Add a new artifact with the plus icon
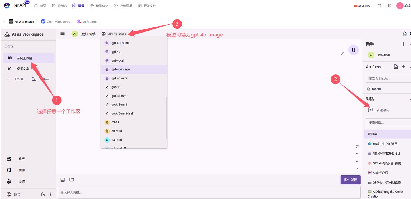This screenshot has height=199, width=411. (403, 67)
